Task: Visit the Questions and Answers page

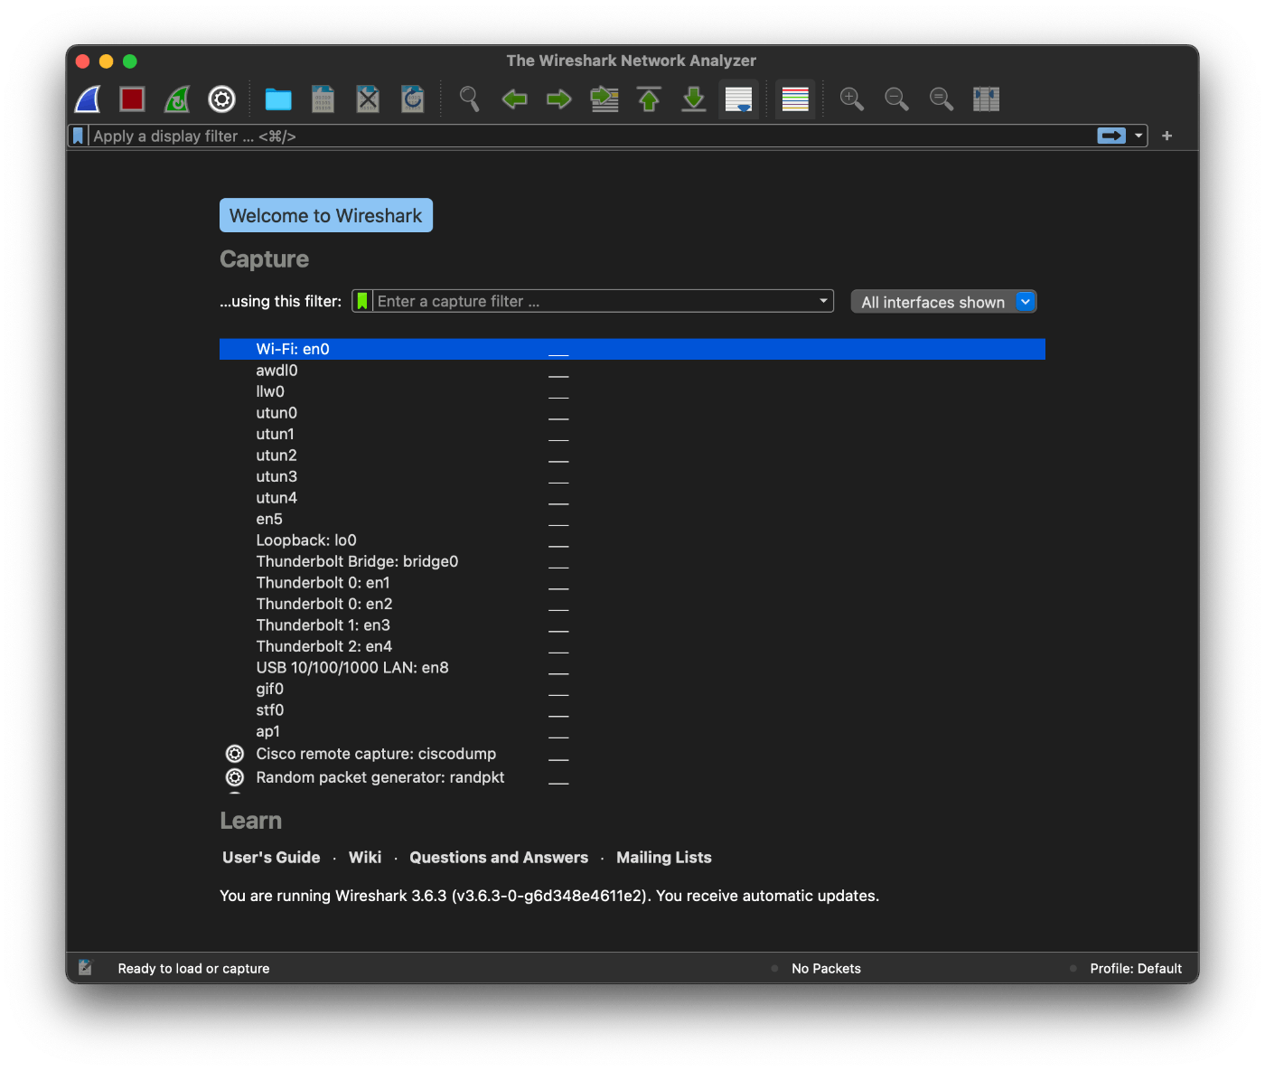Action: tap(498, 857)
